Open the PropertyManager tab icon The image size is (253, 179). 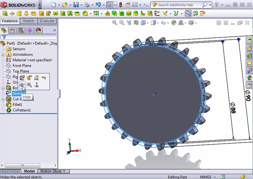12,30
